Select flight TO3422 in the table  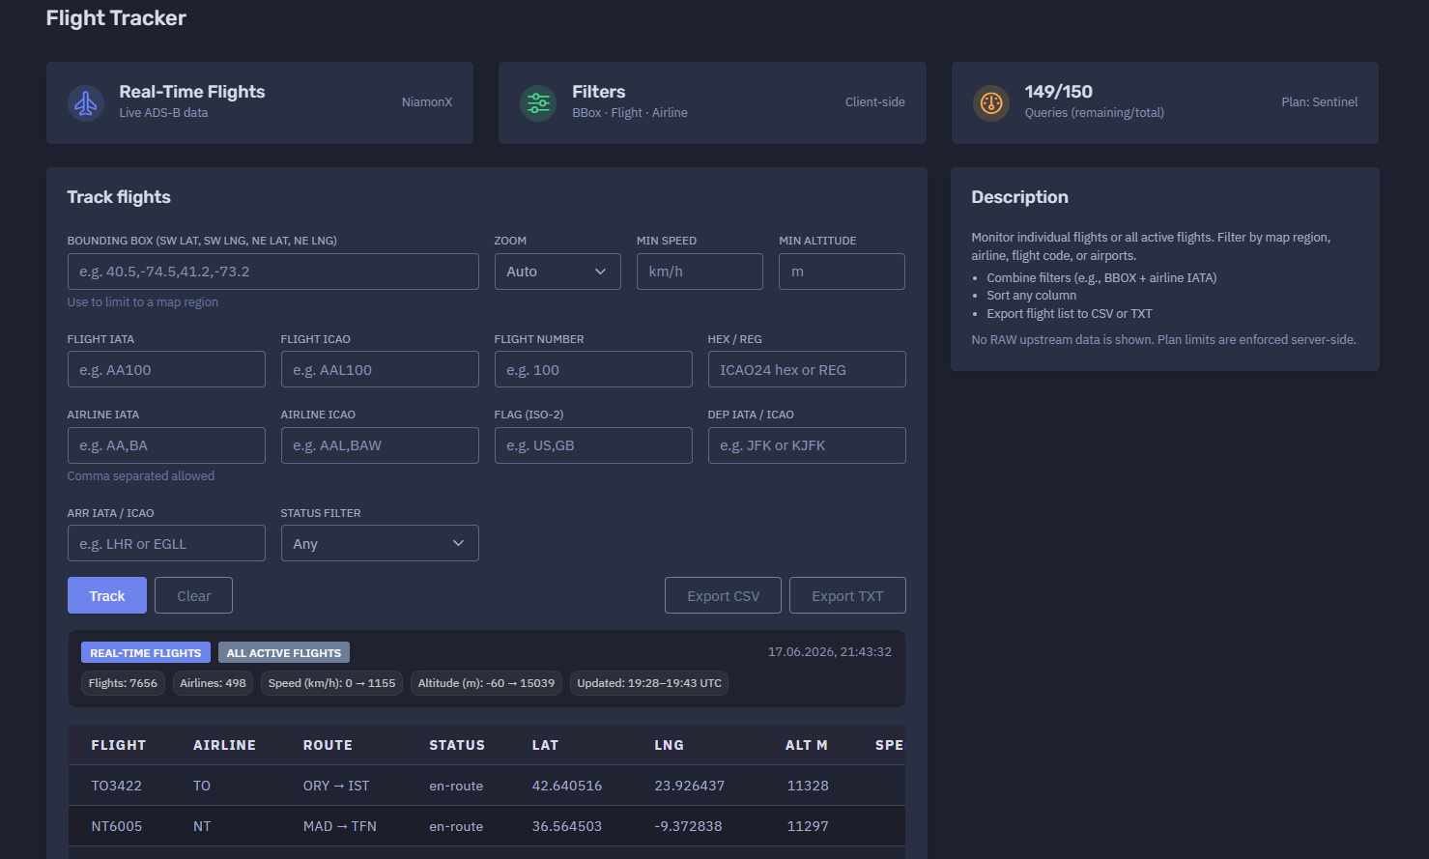(117, 786)
